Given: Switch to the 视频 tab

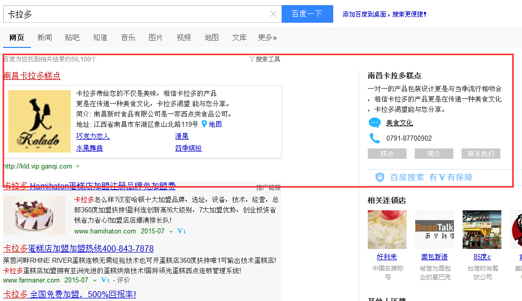Looking at the screenshot, I should coord(184,38).
